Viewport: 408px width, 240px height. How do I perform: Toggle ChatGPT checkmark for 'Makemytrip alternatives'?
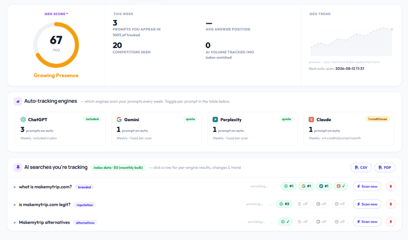click(285, 222)
